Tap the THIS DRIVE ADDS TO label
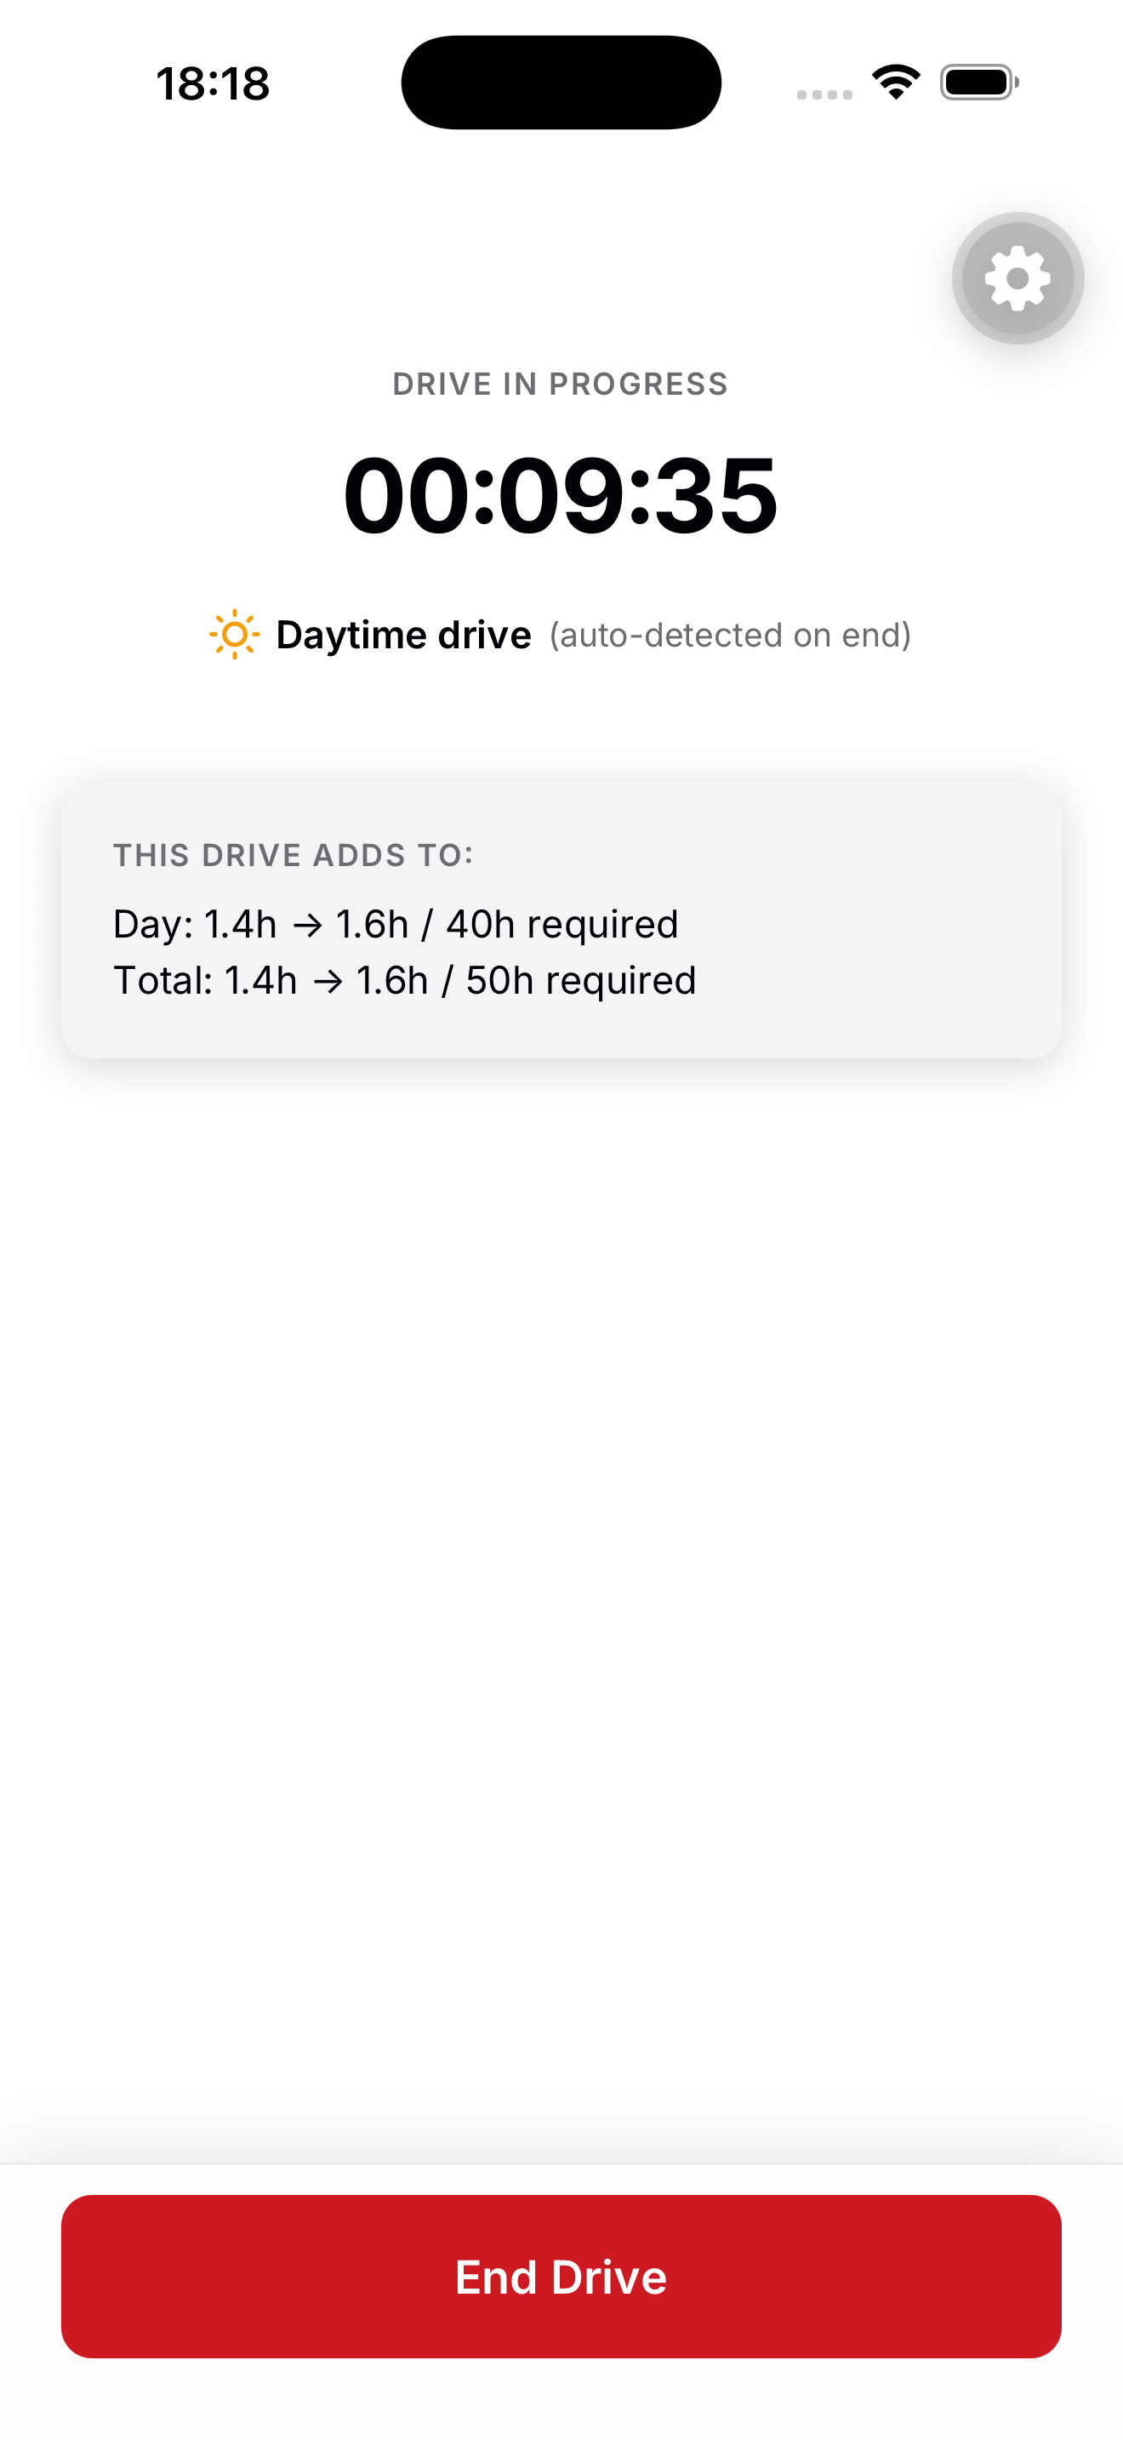Viewport: 1123px width, 2440px height. pos(294,853)
